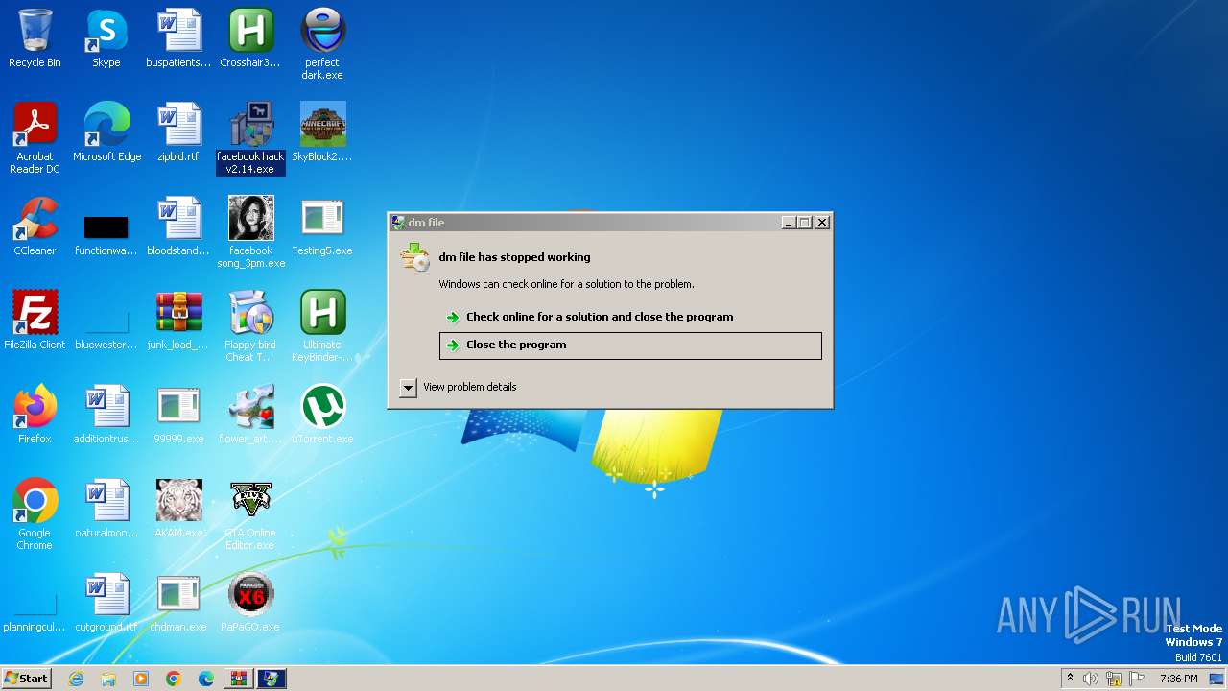
Task: Select the Flappy bird Cheat icon
Action: (250, 327)
